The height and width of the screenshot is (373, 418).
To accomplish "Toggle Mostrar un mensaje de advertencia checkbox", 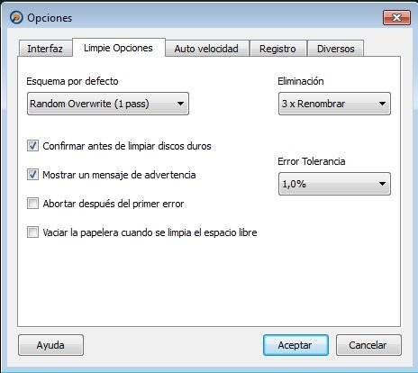I will [32, 175].
